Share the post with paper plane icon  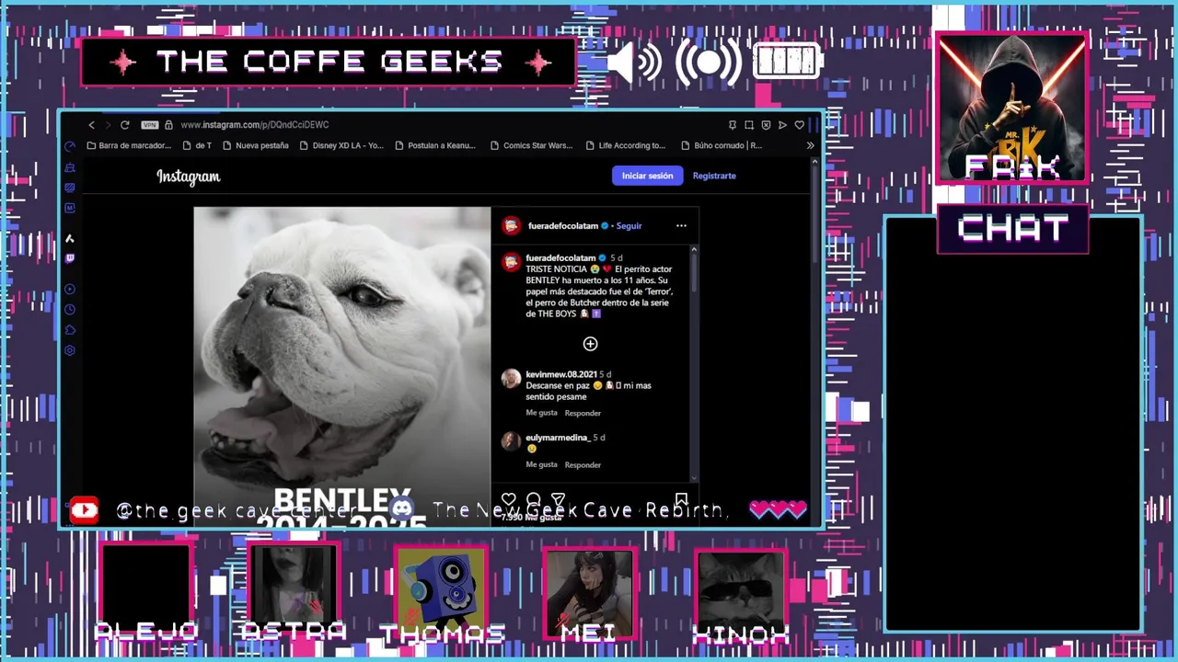558,500
